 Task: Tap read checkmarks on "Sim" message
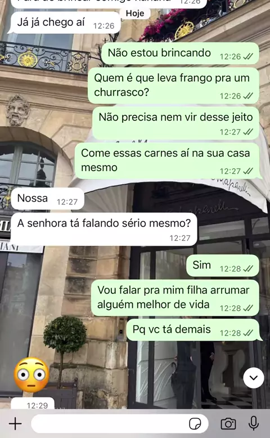coord(248,269)
